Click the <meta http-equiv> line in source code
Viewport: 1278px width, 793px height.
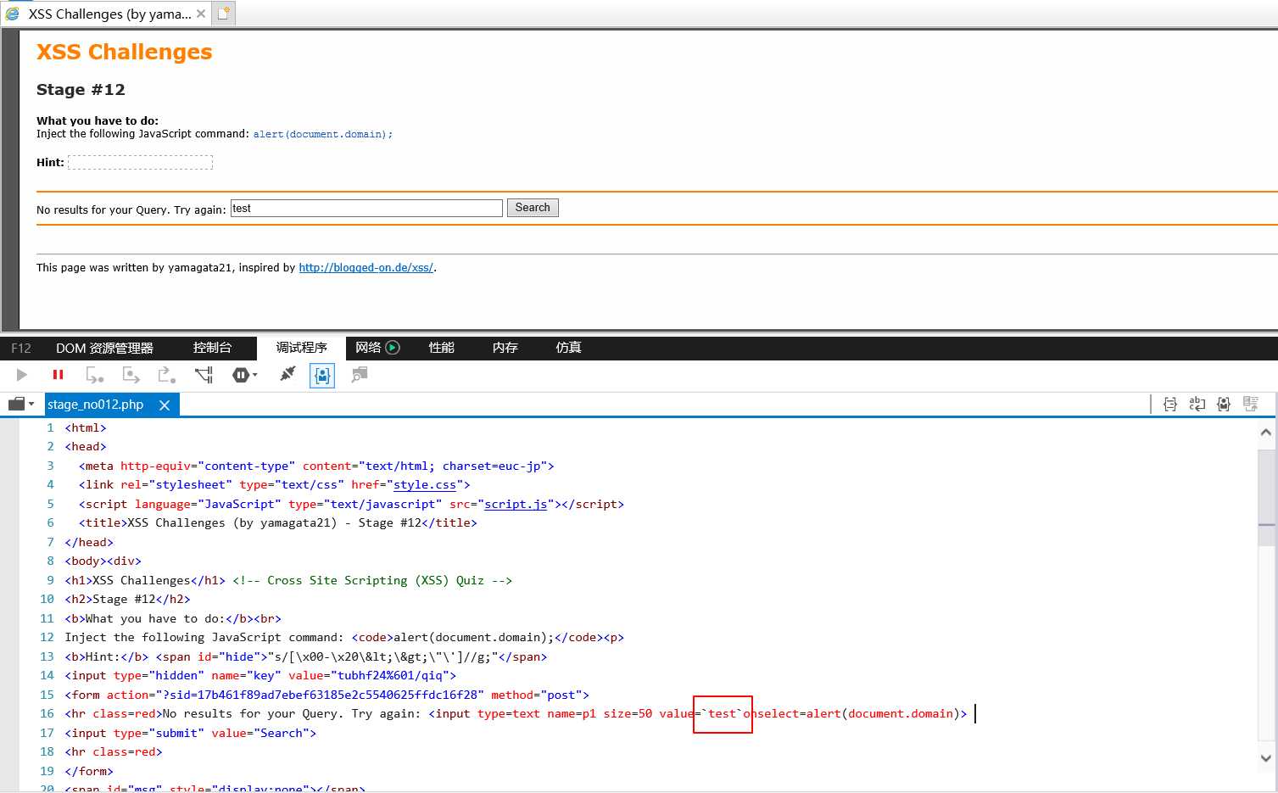tap(316, 466)
